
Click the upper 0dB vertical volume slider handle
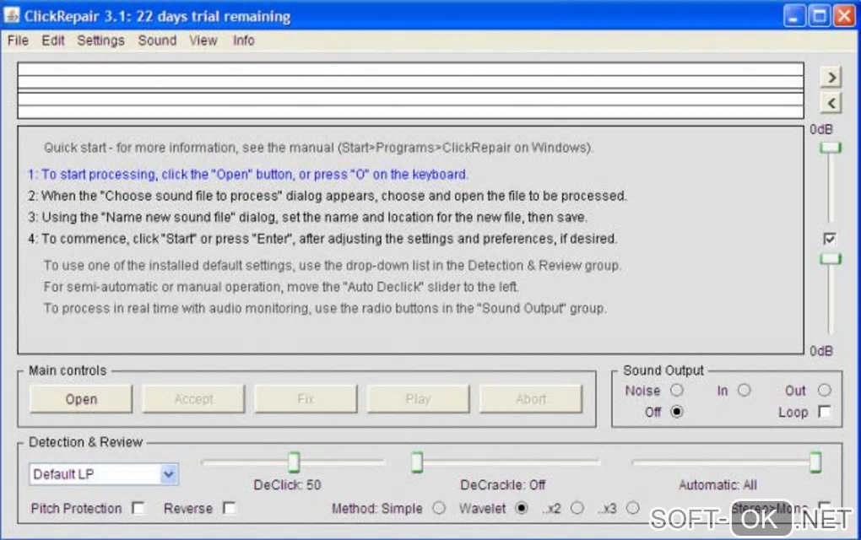coord(831,148)
